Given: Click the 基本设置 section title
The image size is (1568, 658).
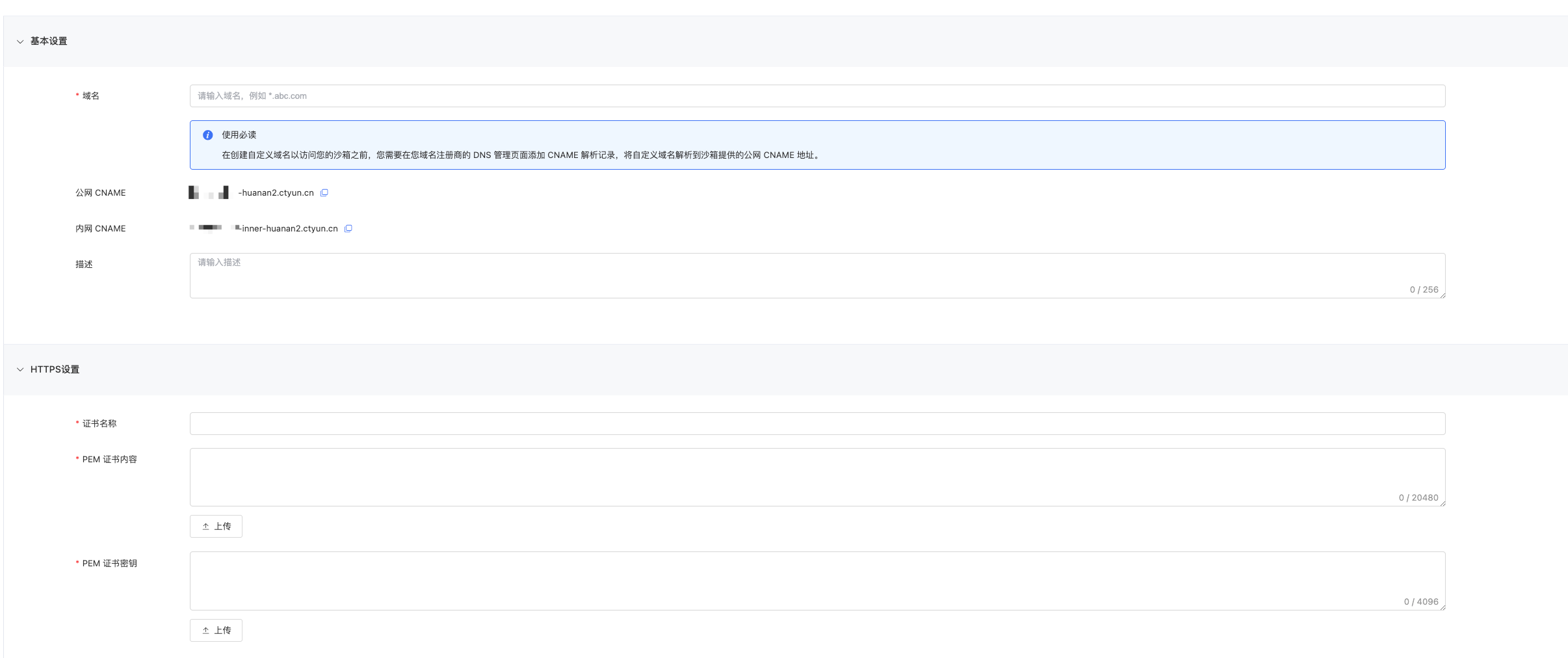Looking at the screenshot, I should (49, 41).
